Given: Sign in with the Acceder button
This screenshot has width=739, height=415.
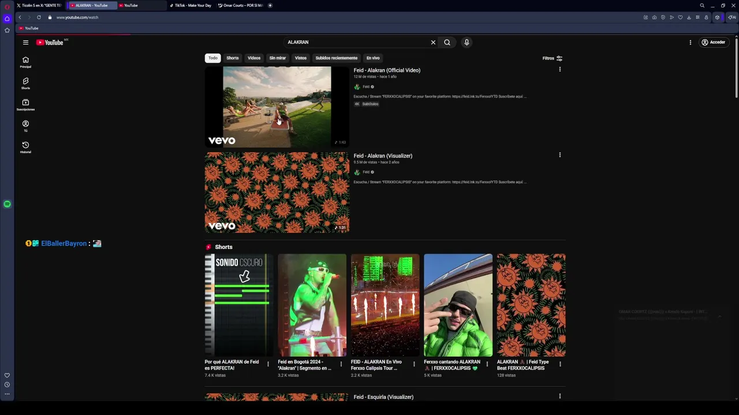Looking at the screenshot, I should tap(713, 42).
